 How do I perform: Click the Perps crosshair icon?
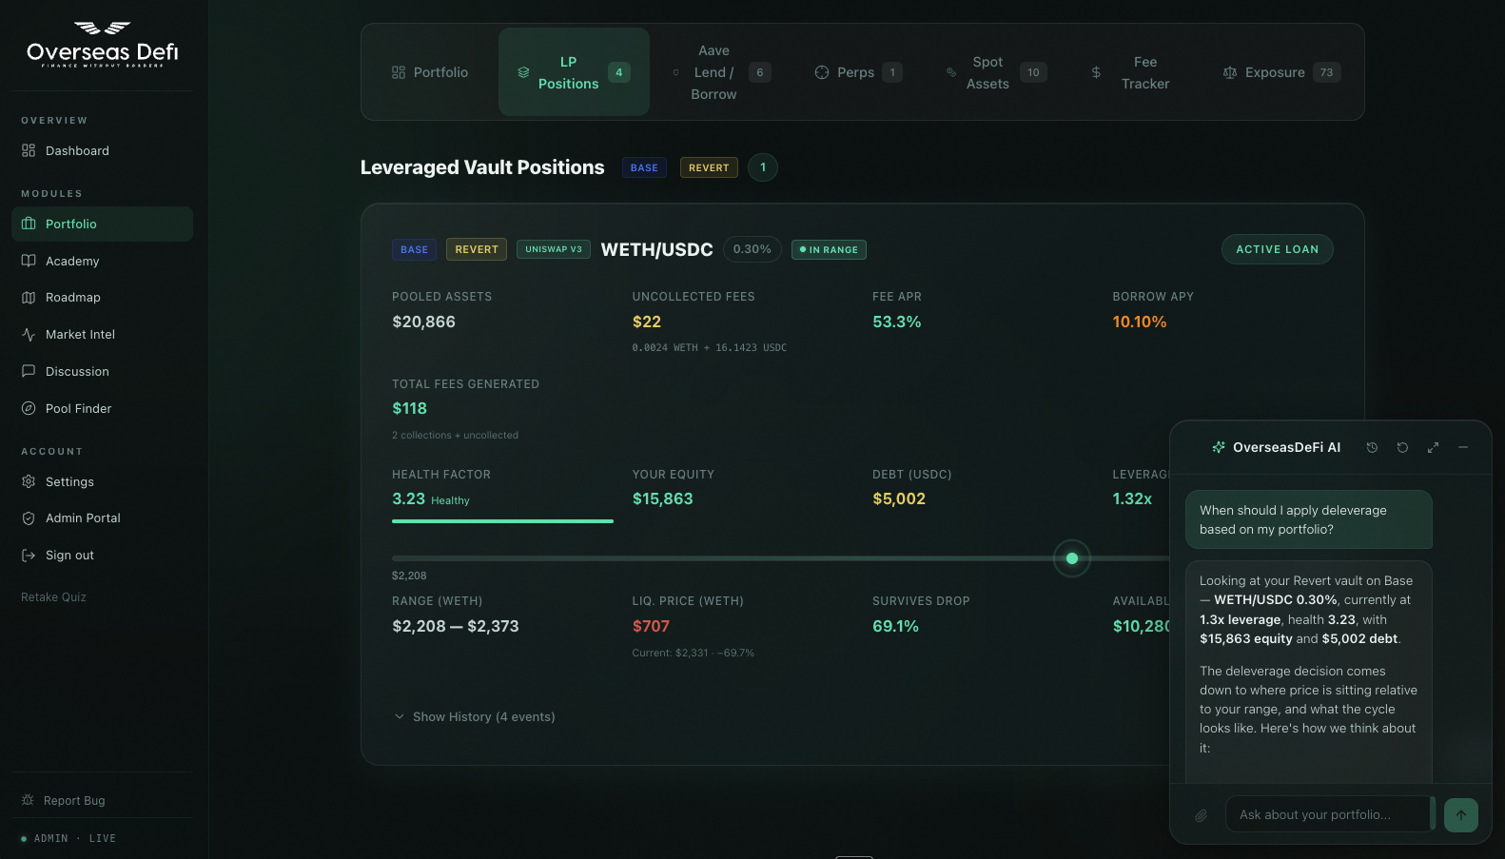[x=822, y=72]
